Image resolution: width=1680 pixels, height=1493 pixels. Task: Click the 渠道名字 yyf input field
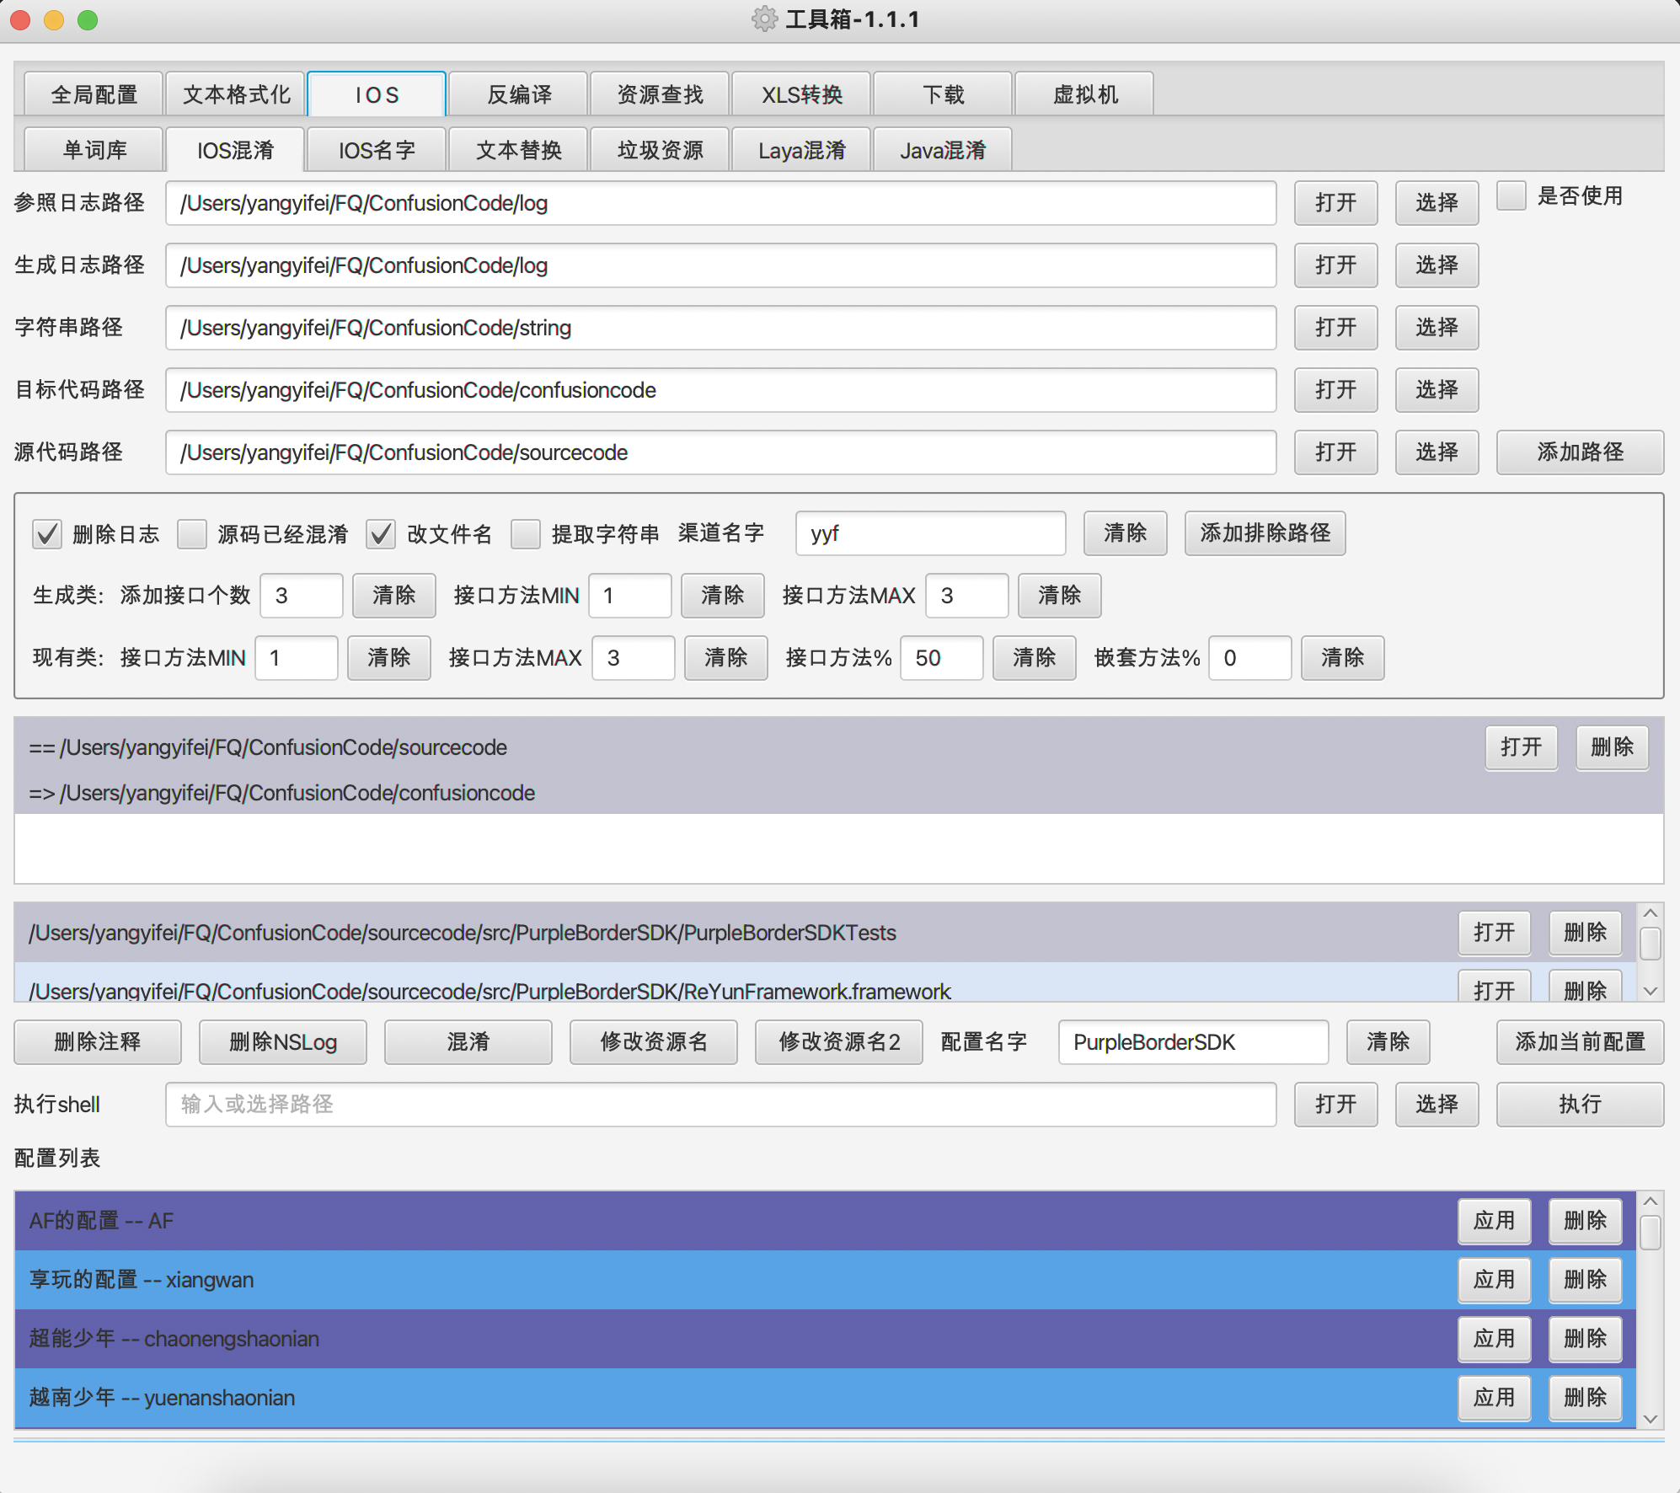click(931, 533)
